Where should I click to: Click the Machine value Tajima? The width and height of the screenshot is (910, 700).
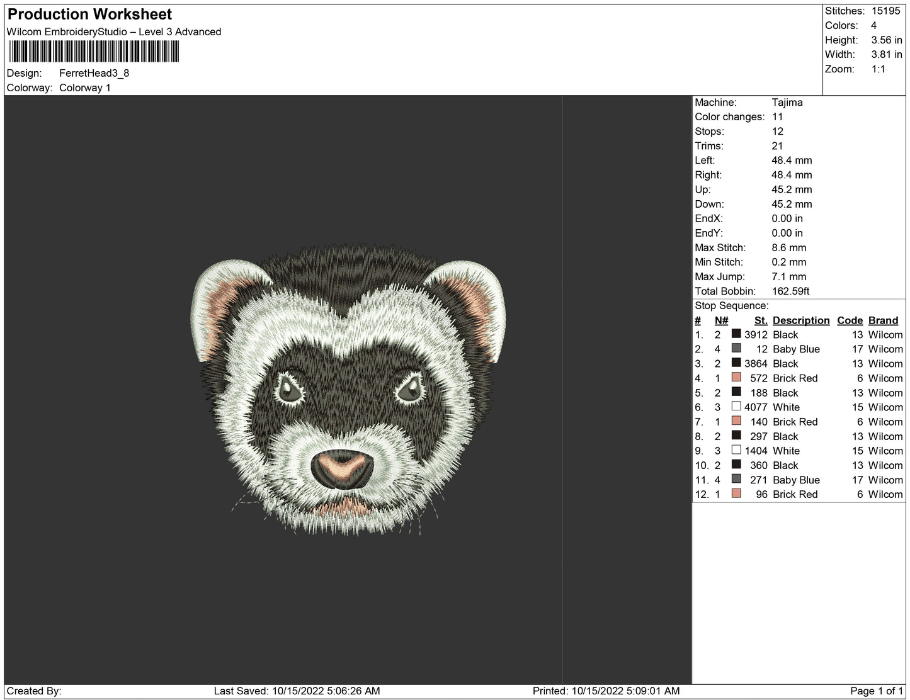click(x=787, y=102)
